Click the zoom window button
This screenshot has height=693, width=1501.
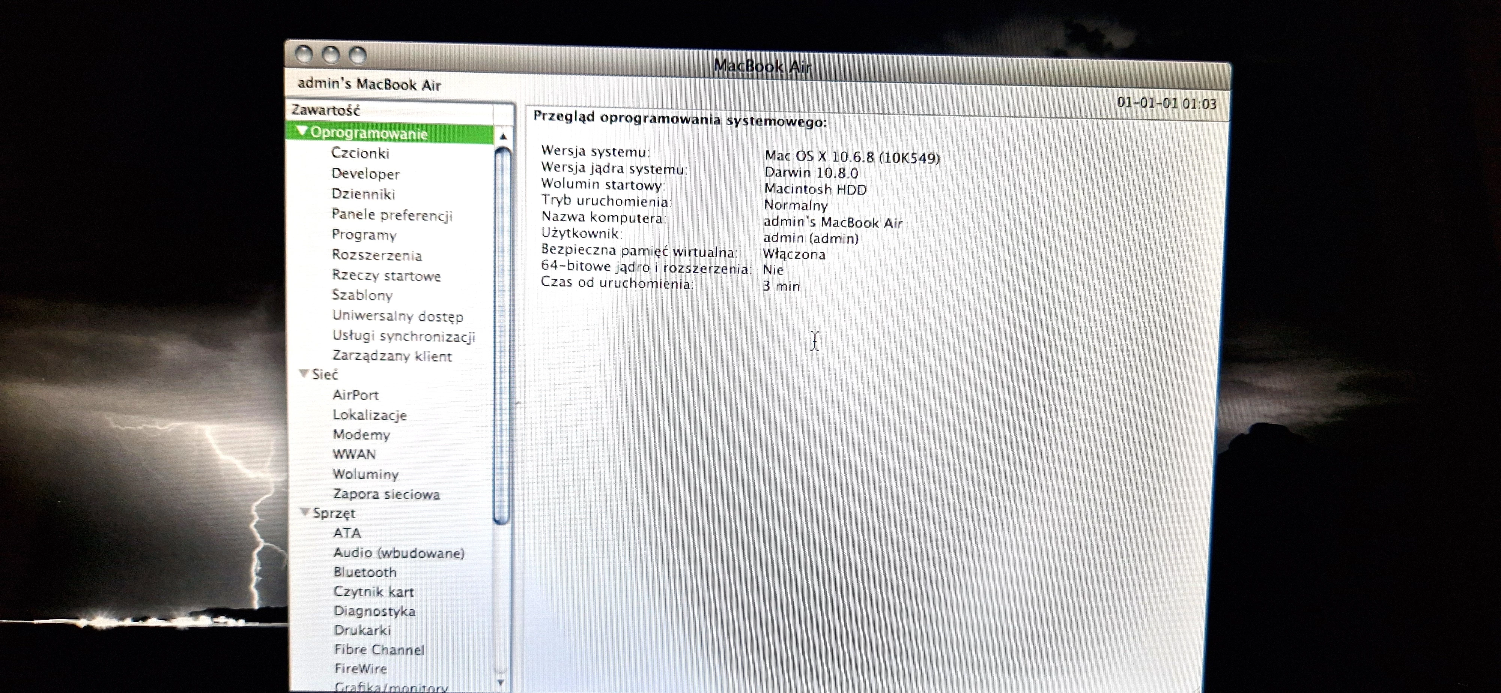tap(357, 56)
